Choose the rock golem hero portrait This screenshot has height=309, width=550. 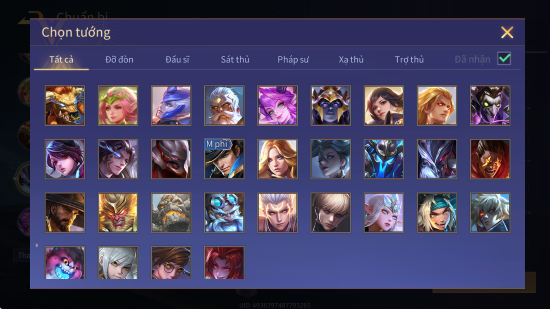(x=171, y=212)
